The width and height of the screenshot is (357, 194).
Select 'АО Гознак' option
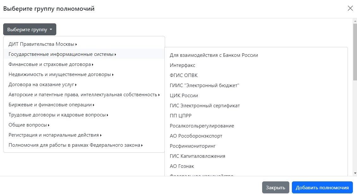point(182,166)
